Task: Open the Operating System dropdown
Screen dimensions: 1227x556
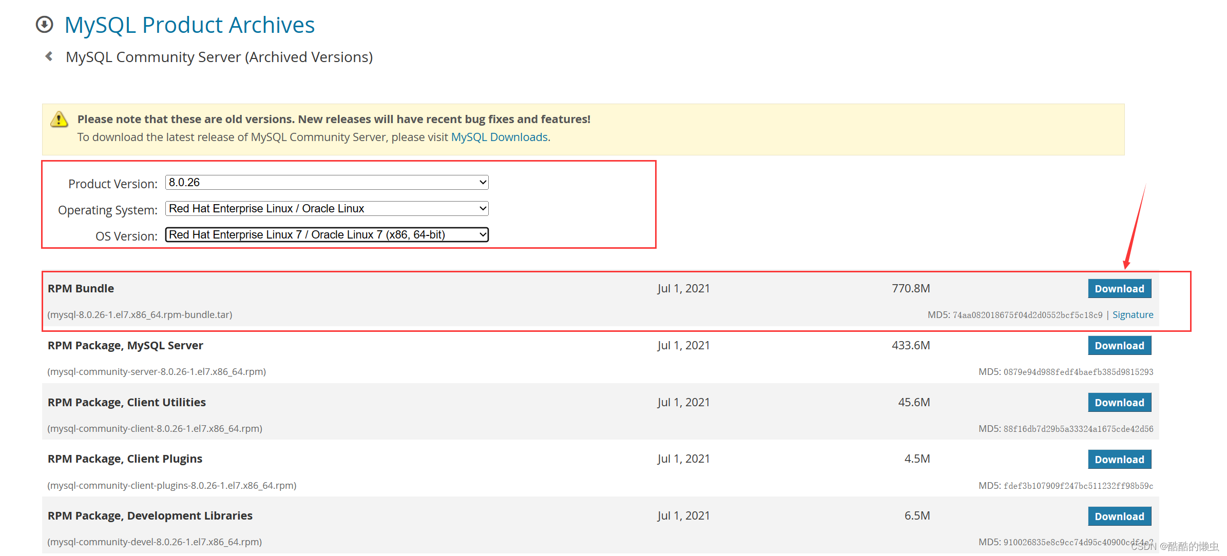Action: 327,209
